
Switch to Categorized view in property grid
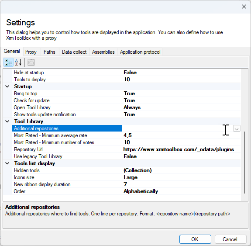[8, 62]
